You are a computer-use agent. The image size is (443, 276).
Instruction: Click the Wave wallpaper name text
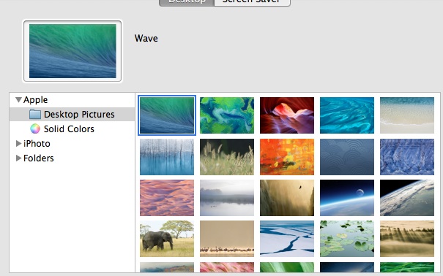tap(146, 38)
